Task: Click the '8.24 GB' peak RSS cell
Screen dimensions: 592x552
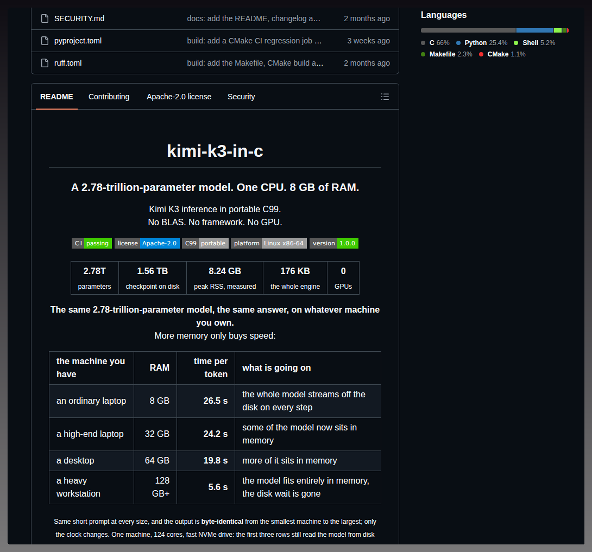Action: coord(225,278)
